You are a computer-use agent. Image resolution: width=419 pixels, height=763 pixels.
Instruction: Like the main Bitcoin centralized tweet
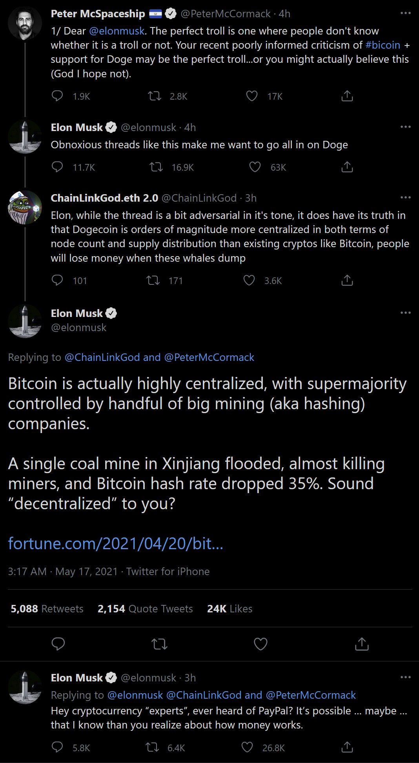(261, 644)
